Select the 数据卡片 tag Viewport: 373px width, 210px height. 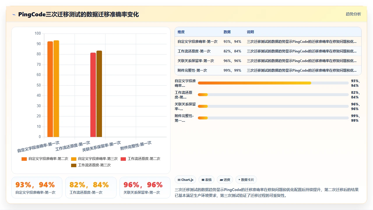pos(246,180)
